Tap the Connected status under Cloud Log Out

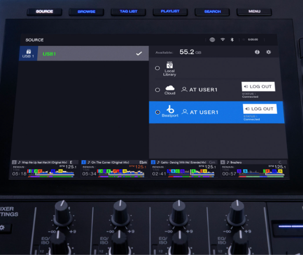pyautogui.click(x=250, y=97)
